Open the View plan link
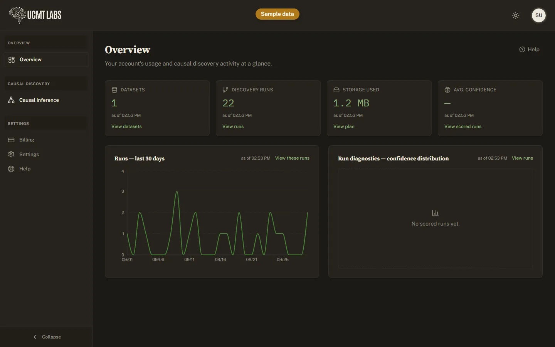The width and height of the screenshot is (555, 347). click(x=344, y=126)
